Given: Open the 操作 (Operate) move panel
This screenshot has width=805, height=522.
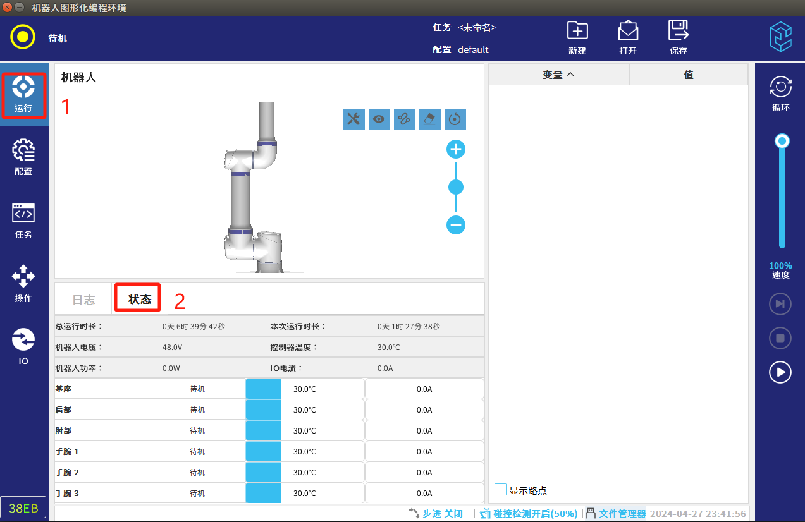Looking at the screenshot, I should pyautogui.click(x=23, y=284).
